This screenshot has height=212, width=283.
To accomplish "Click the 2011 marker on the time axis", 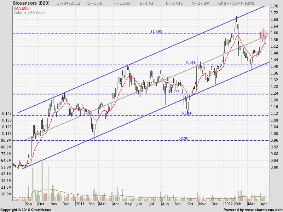I will pyautogui.click(x=80, y=204).
